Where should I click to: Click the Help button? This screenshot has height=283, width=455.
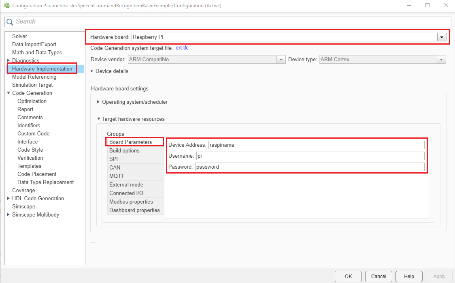click(409, 277)
